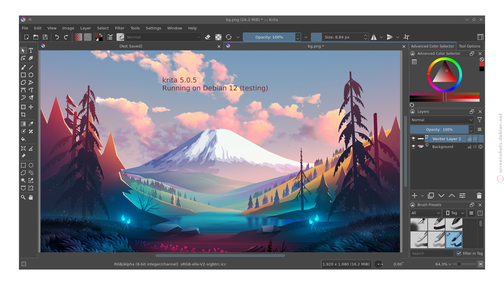Open the toolbar blending mode Normal dropdown
The height and width of the screenshot is (292, 504).
pyautogui.click(x=163, y=37)
